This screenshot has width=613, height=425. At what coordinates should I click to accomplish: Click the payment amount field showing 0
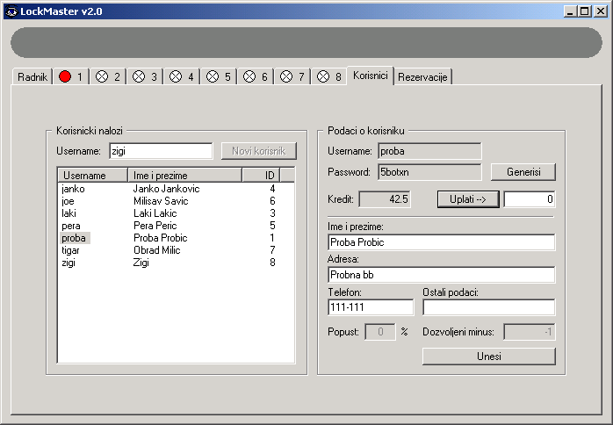[530, 199]
